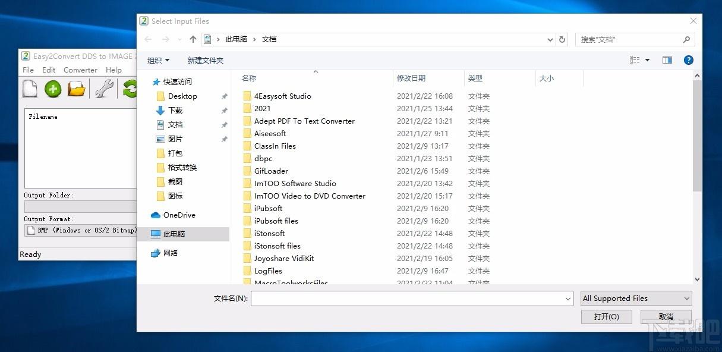Select the dbpc folder
The image size is (722, 352).
263,158
